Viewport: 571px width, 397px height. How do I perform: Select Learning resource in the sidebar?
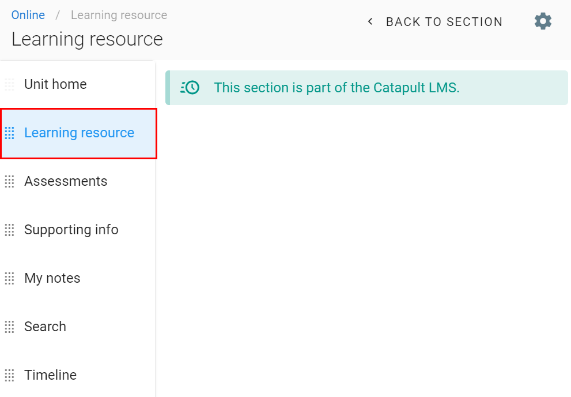click(x=78, y=133)
